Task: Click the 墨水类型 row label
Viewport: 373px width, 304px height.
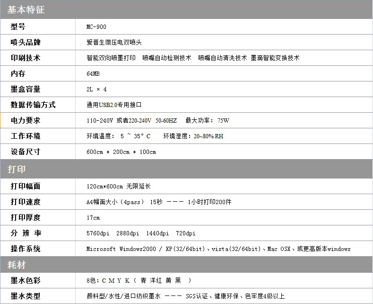Action: click(x=26, y=296)
